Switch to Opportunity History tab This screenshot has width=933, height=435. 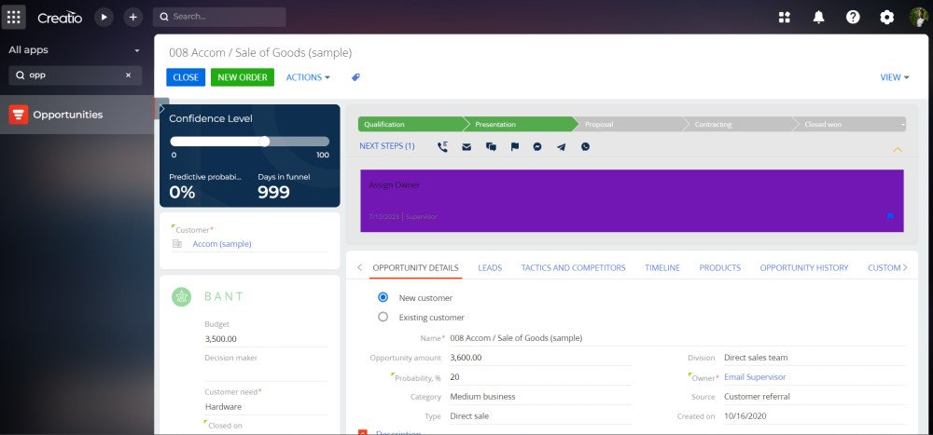[x=804, y=268]
